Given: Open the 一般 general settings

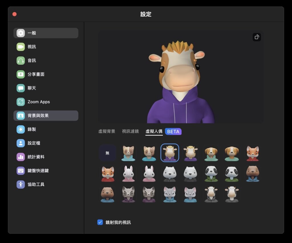Looking at the screenshot, I should pos(46,33).
